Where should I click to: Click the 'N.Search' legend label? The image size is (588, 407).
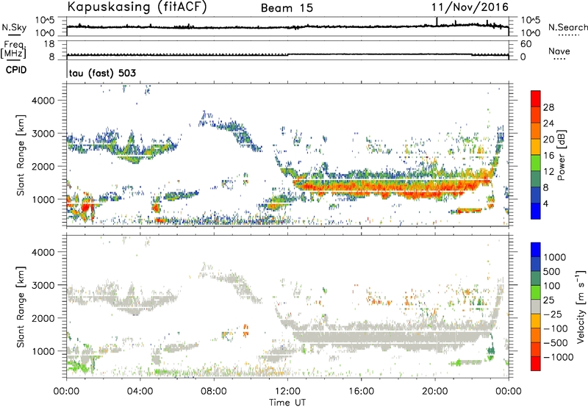tap(567, 27)
